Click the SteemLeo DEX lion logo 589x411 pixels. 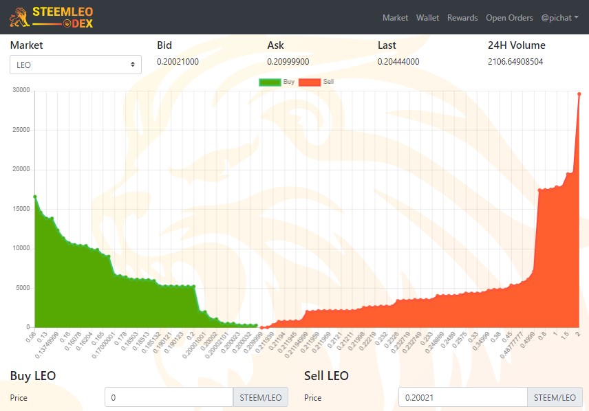pyautogui.click(x=51, y=17)
